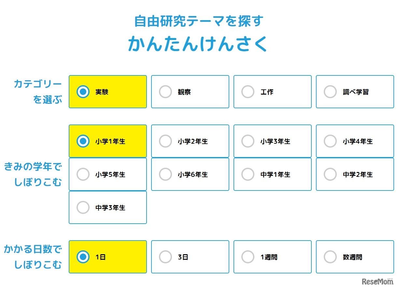This screenshot has width=398, height=289.
Task: Choose the 観察 category option
Action: pos(165,92)
